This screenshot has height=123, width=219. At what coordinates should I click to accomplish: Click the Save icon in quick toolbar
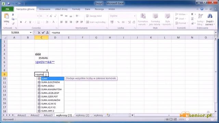click(x=9, y=4)
